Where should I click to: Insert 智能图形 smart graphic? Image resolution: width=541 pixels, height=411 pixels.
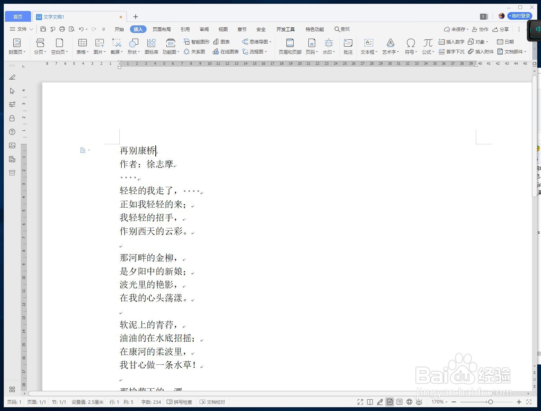(196, 42)
